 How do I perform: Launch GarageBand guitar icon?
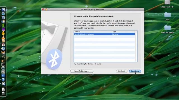pyautogui.click(x=3, y=60)
